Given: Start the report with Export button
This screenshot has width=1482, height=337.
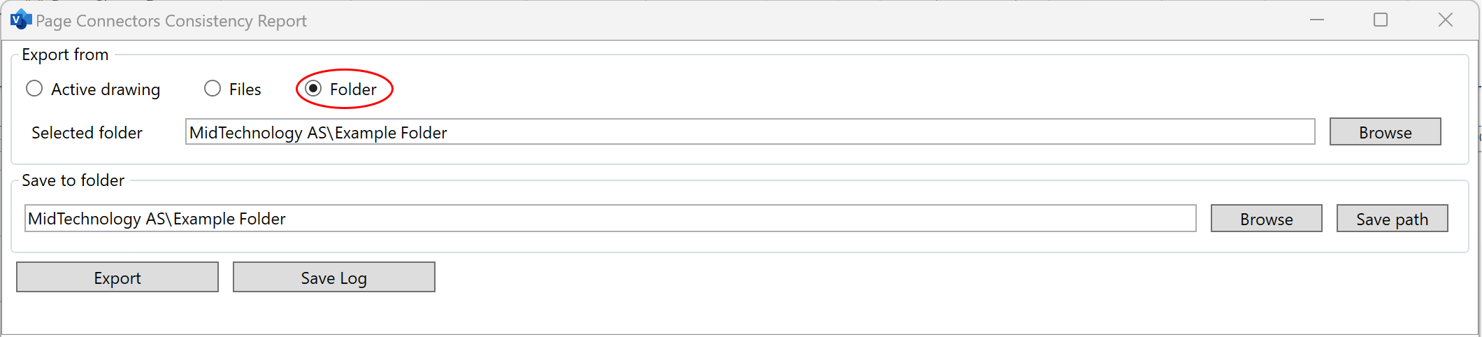Looking at the screenshot, I should pyautogui.click(x=117, y=277).
